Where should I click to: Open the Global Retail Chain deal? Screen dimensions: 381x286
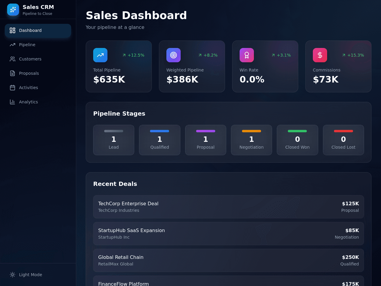coord(229,260)
